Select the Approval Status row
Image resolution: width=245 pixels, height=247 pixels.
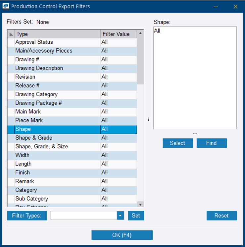[72, 42]
